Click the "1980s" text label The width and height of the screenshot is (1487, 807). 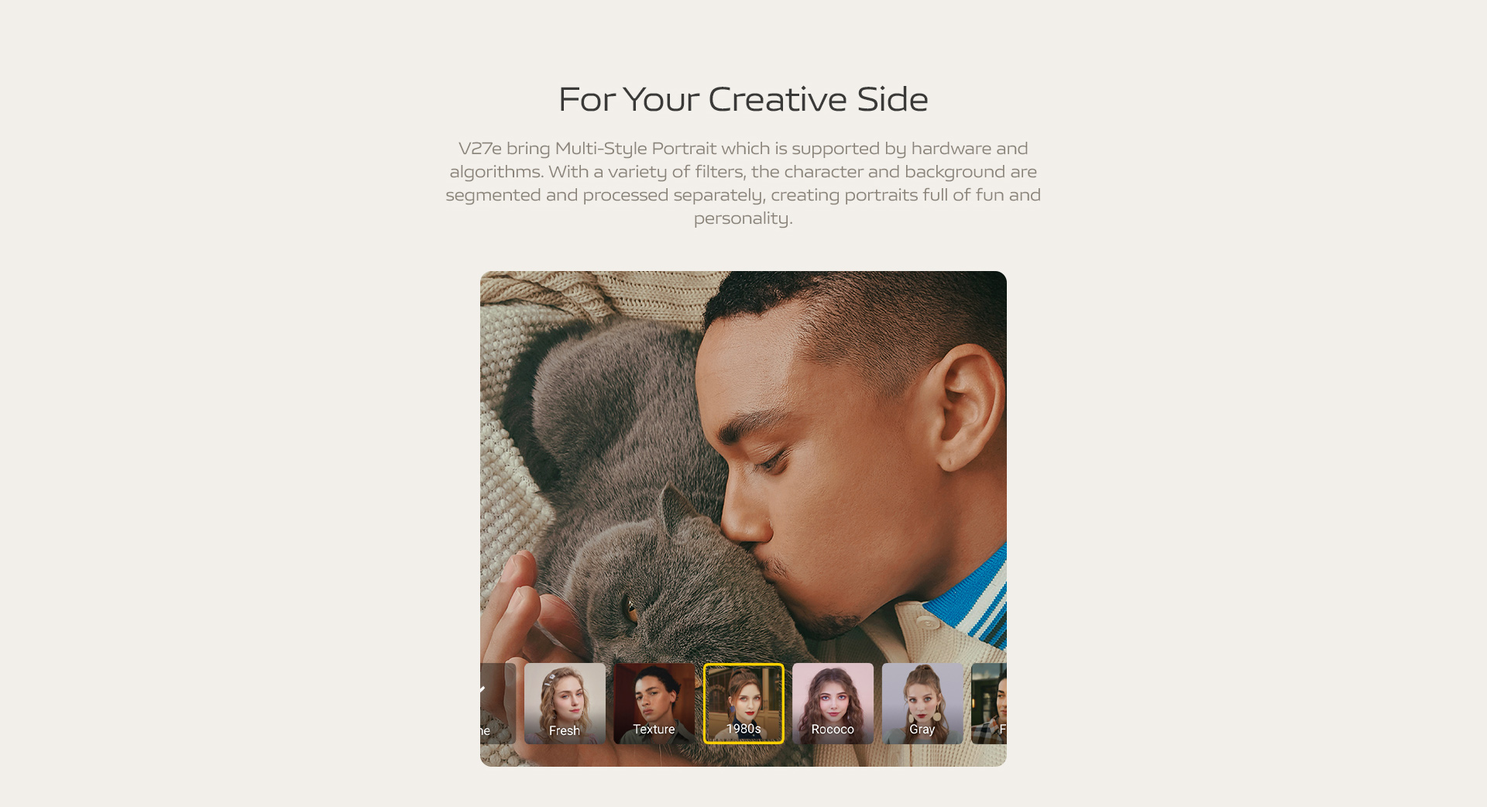(743, 729)
